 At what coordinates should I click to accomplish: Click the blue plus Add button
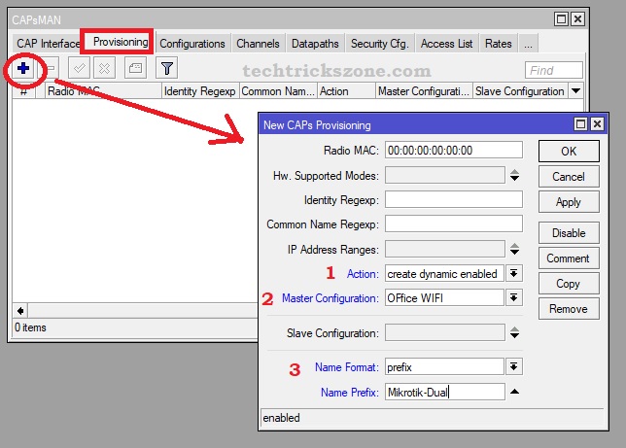[23, 68]
